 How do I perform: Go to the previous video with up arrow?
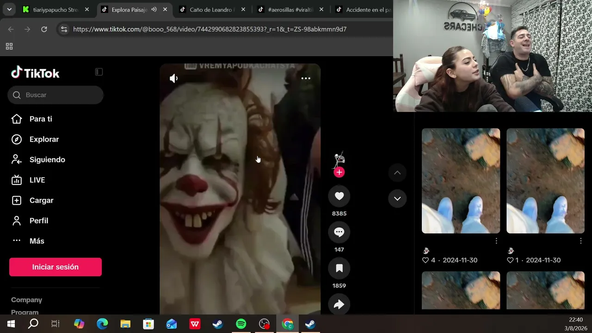[397, 173]
